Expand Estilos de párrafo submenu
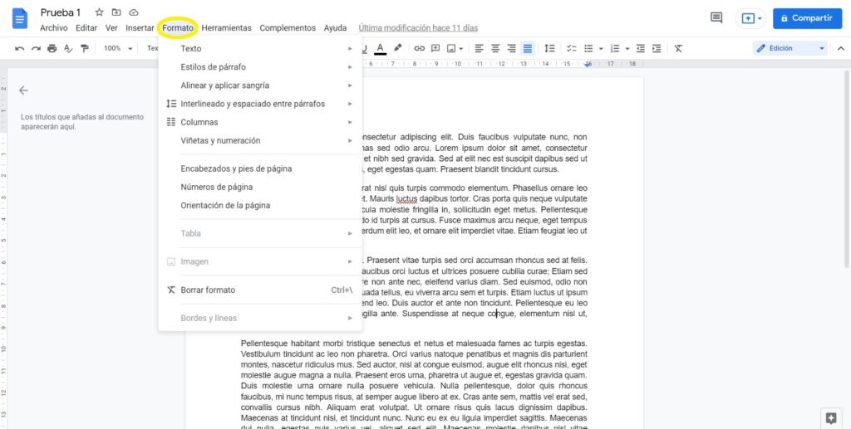The height and width of the screenshot is (429, 851). (x=260, y=67)
